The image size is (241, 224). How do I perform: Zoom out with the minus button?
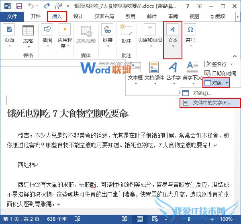point(165,219)
